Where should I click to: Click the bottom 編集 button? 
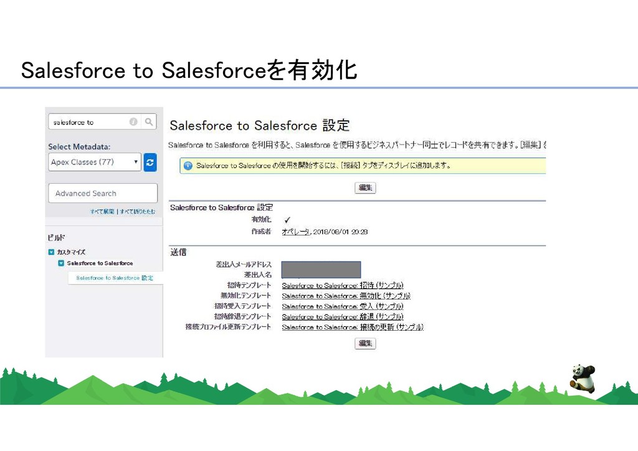click(365, 343)
